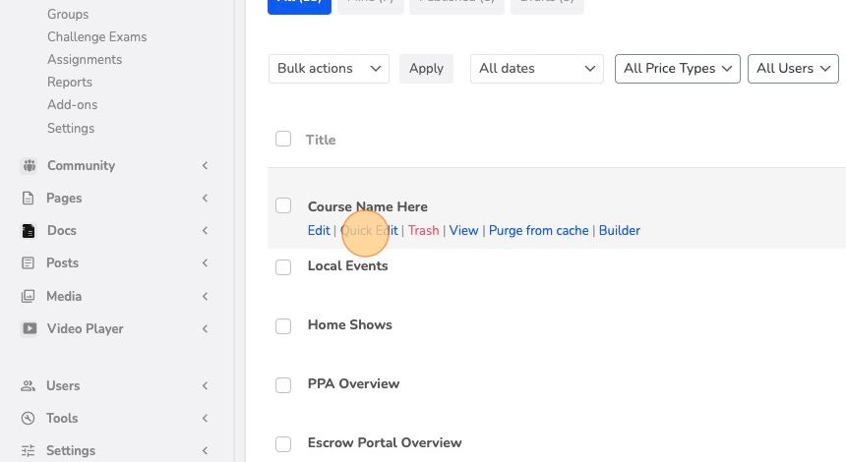This screenshot has height=462, width=846.
Task: Check the Local Events row checkbox
Action: [283, 266]
